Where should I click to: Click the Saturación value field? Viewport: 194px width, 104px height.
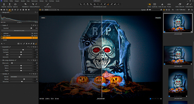tap(36, 57)
